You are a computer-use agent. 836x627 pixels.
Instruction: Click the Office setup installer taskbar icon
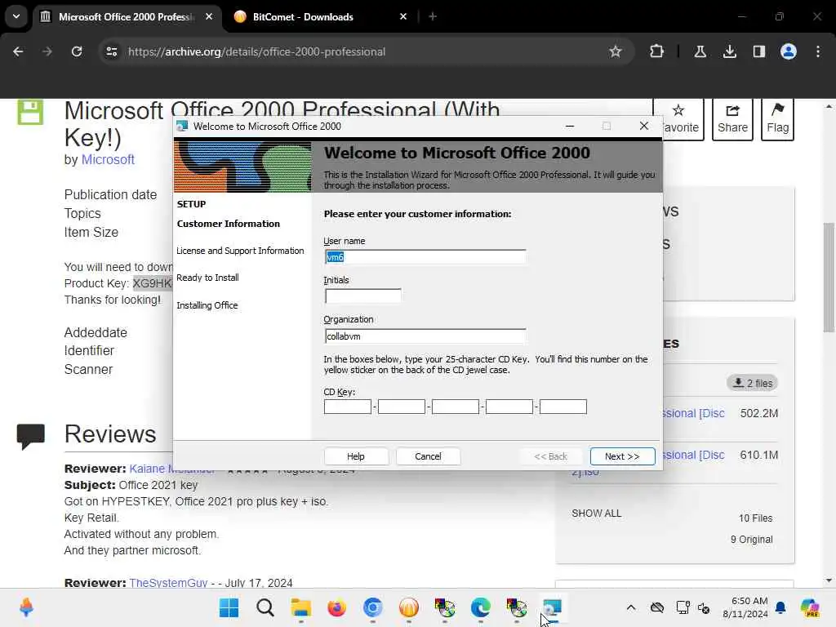click(552, 607)
